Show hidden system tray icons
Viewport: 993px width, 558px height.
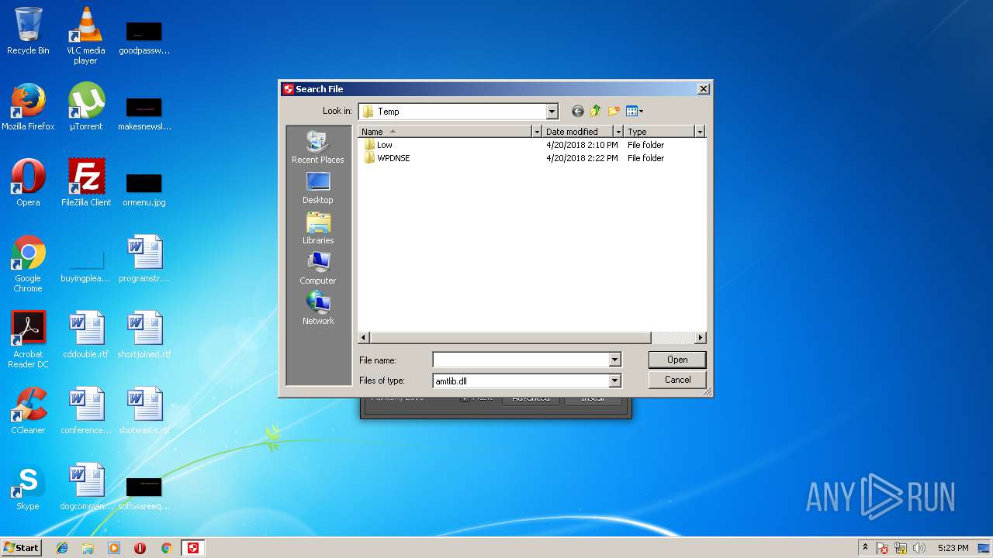[x=865, y=548]
